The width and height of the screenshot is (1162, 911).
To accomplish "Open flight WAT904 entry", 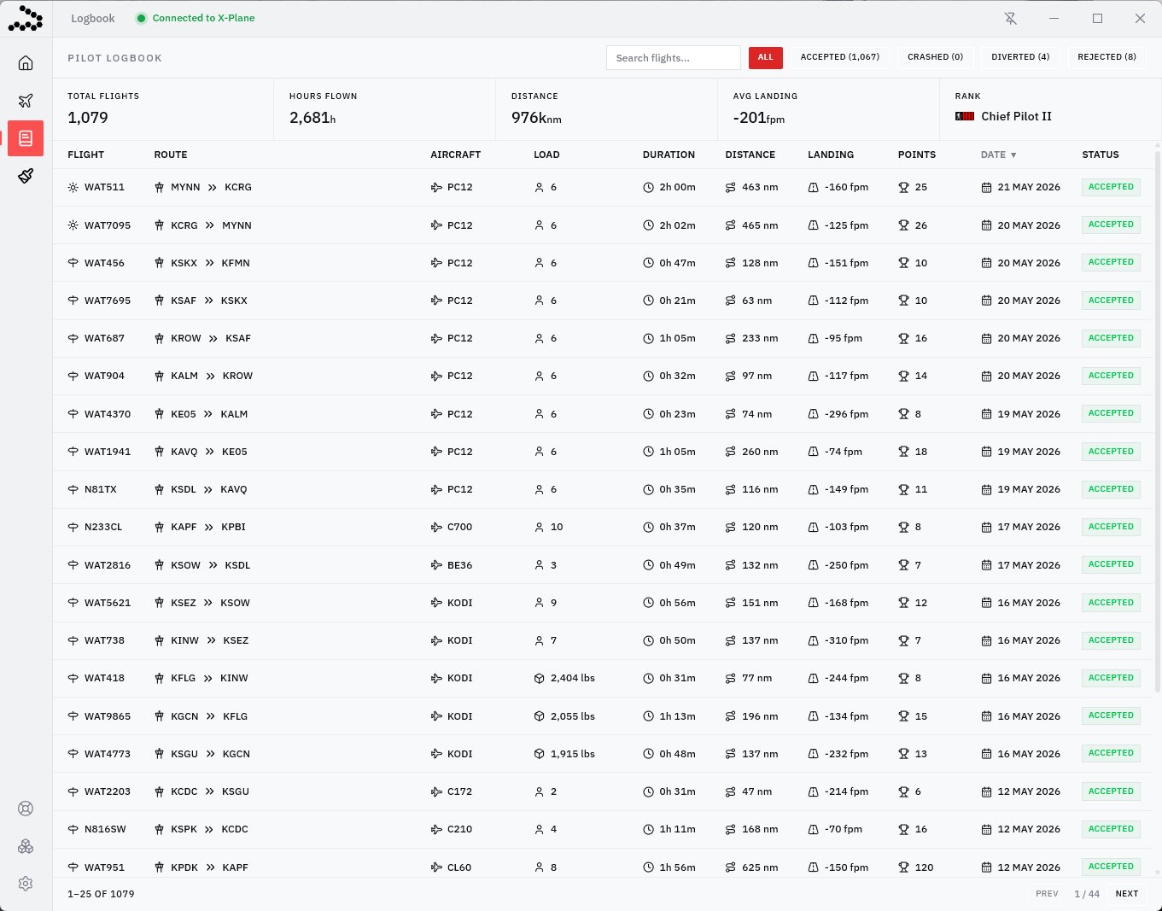I will (603, 376).
